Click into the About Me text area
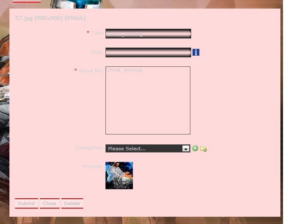This screenshot has height=224, width=304. [x=148, y=100]
